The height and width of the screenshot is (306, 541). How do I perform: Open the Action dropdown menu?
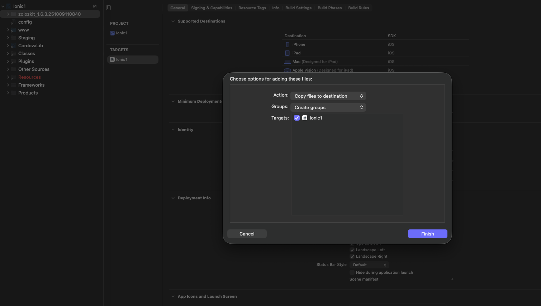328,96
